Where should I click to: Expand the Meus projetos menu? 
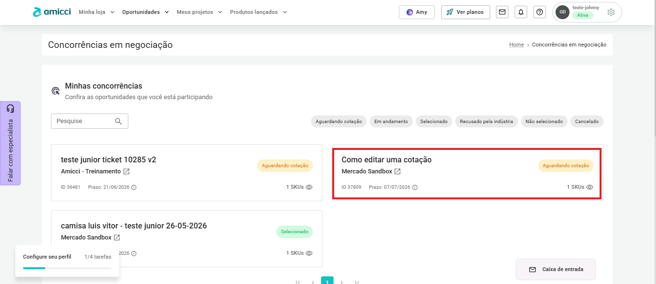pos(199,12)
